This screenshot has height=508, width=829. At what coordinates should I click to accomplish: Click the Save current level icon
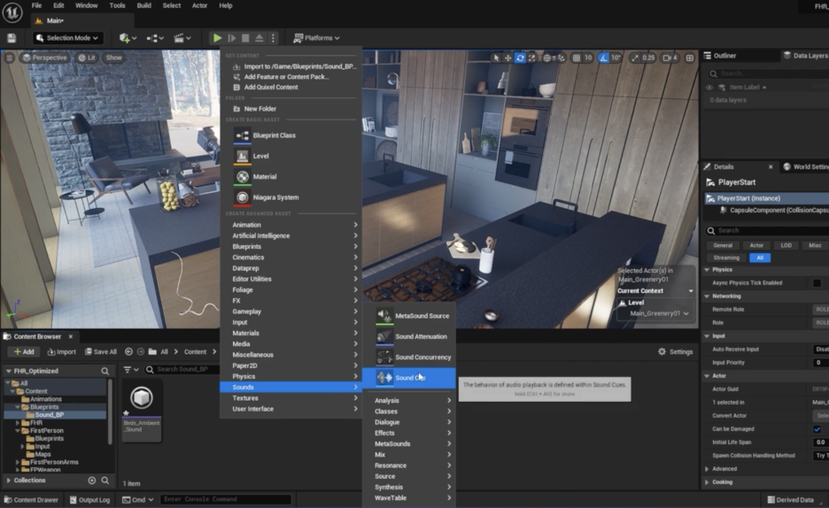12,38
